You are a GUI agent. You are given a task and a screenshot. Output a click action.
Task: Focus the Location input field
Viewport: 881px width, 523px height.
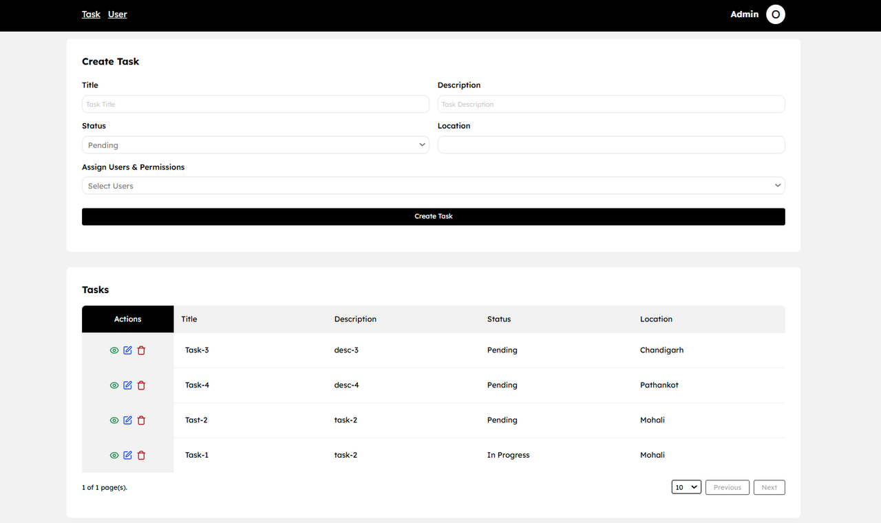tap(611, 145)
